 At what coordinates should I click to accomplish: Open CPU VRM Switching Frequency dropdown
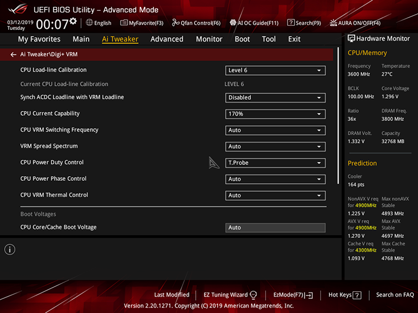click(275, 130)
